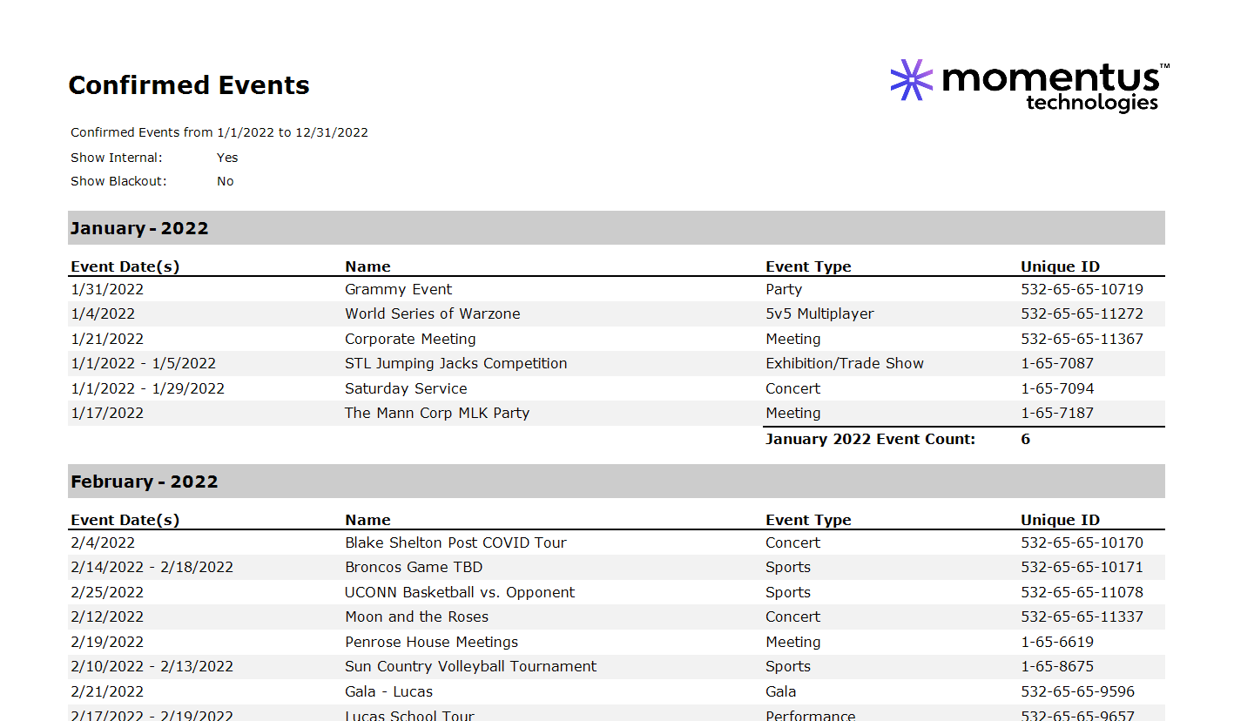This screenshot has width=1234, height=721.
Task: Select event type 5v5 Multiplayer
Action: [819, 313]
